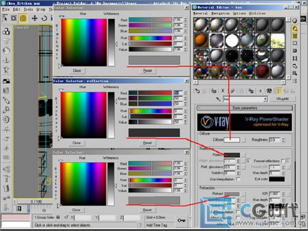
Task: Click Hue spinner in uppermost Color Selector
Action: pos(185,38)
